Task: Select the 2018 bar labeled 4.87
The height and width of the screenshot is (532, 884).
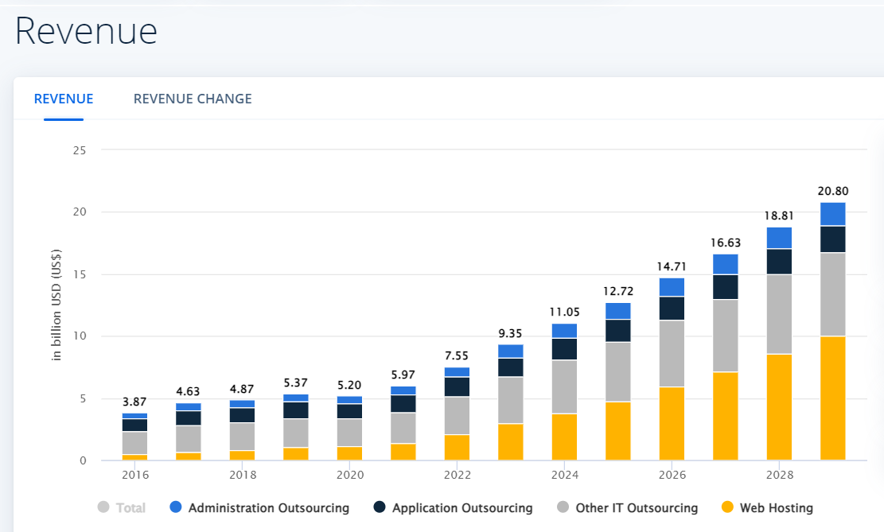Action: click(x=242, y=430)
